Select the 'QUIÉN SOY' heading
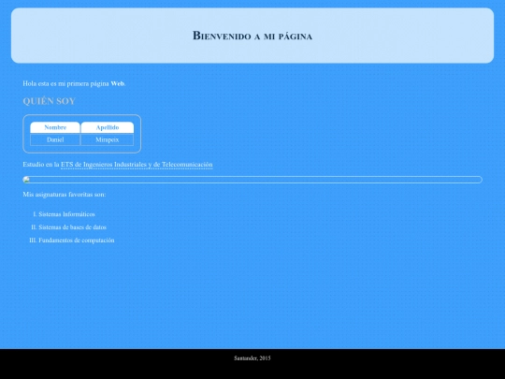Screen dimensions: 505x379 pyautogui.click(x=49, y=101)
